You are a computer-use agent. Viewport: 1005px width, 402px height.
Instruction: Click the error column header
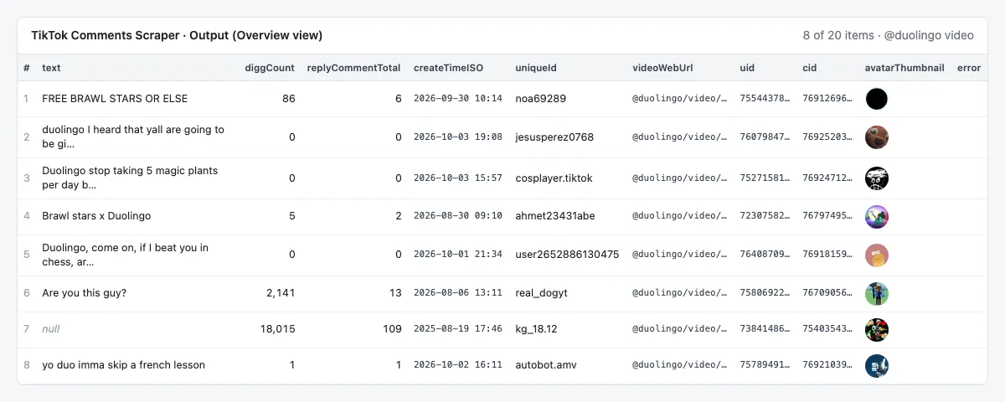(x=969, y=68)
